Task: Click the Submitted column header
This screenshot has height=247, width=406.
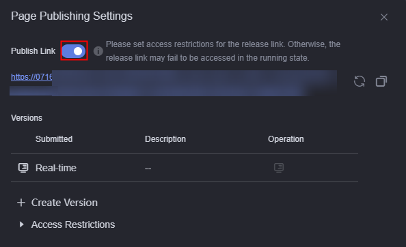Action: coord(54,139)
